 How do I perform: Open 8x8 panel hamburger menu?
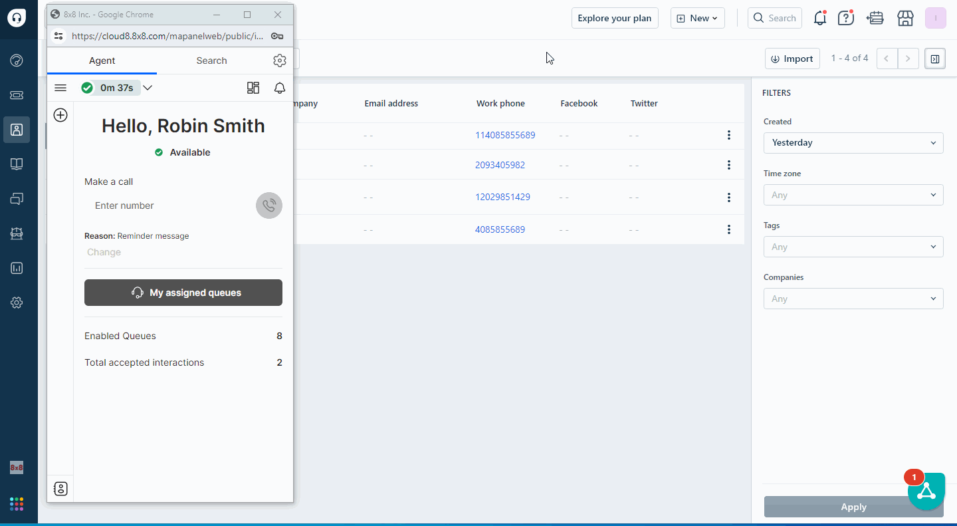pos(60,88)
